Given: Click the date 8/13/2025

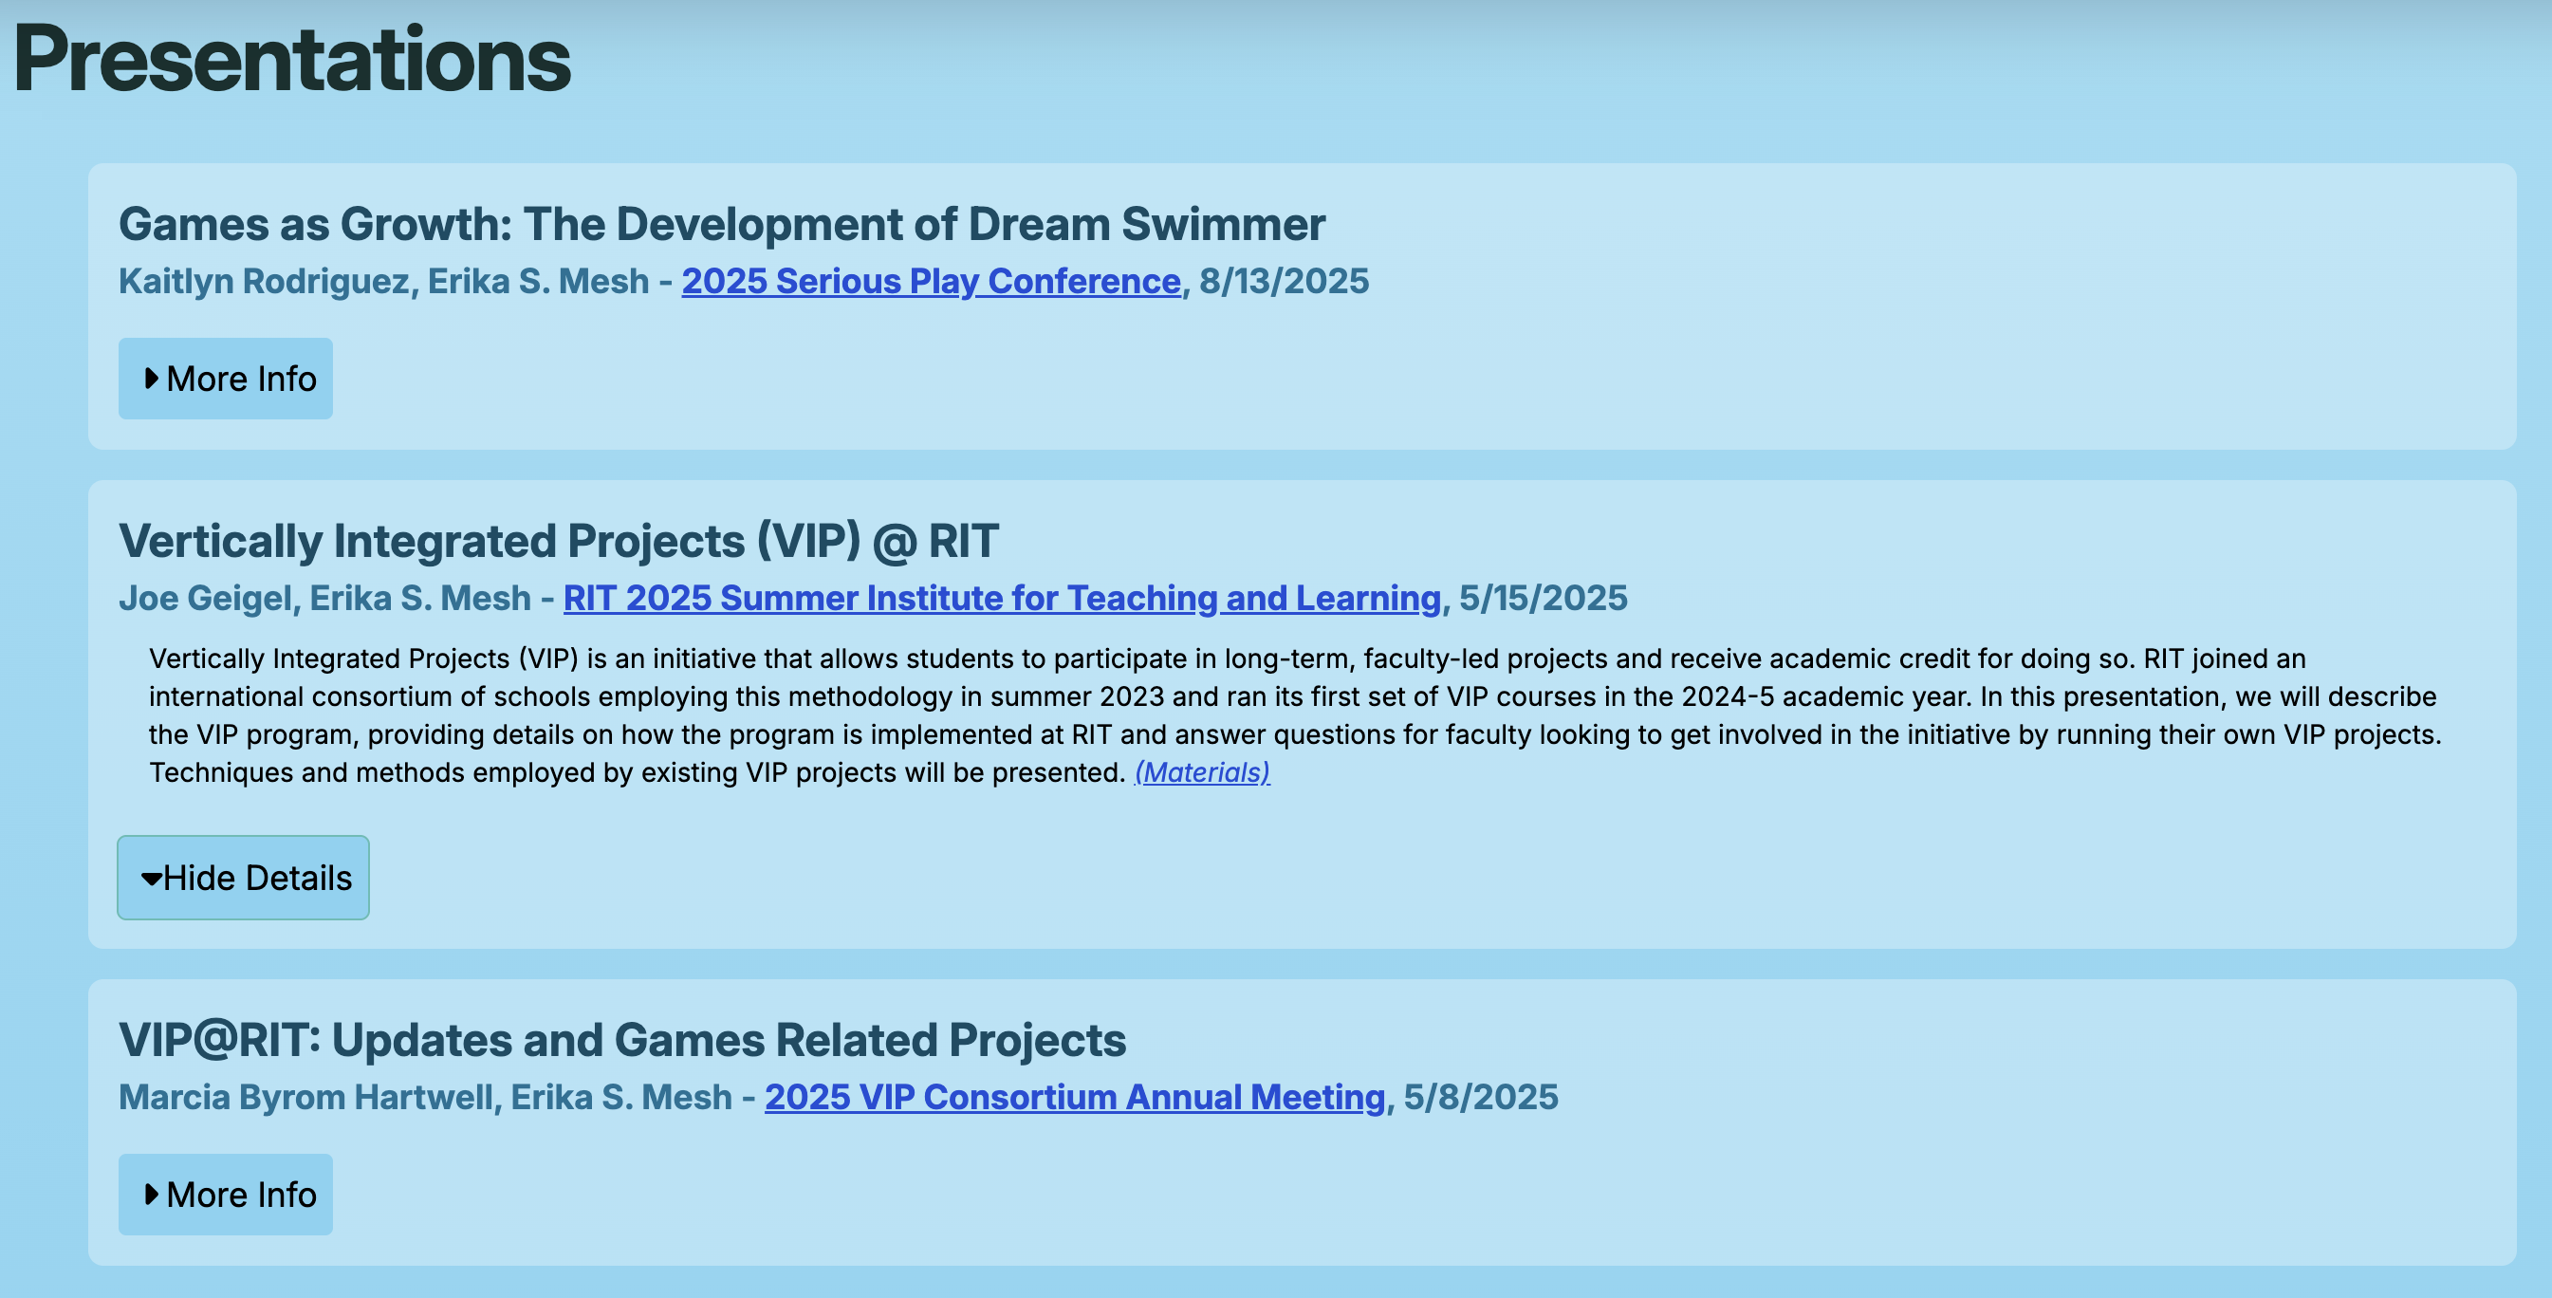Looking at the screenshot, I should 1284,282.
